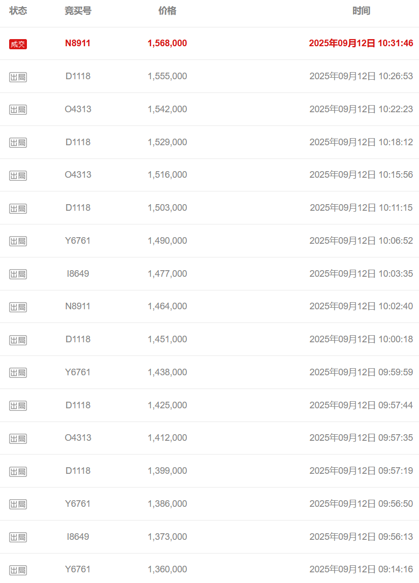Click bidder D1118 in the 1,503,000 row
This screenshot has height=583, width=419.
coord(78,208)
